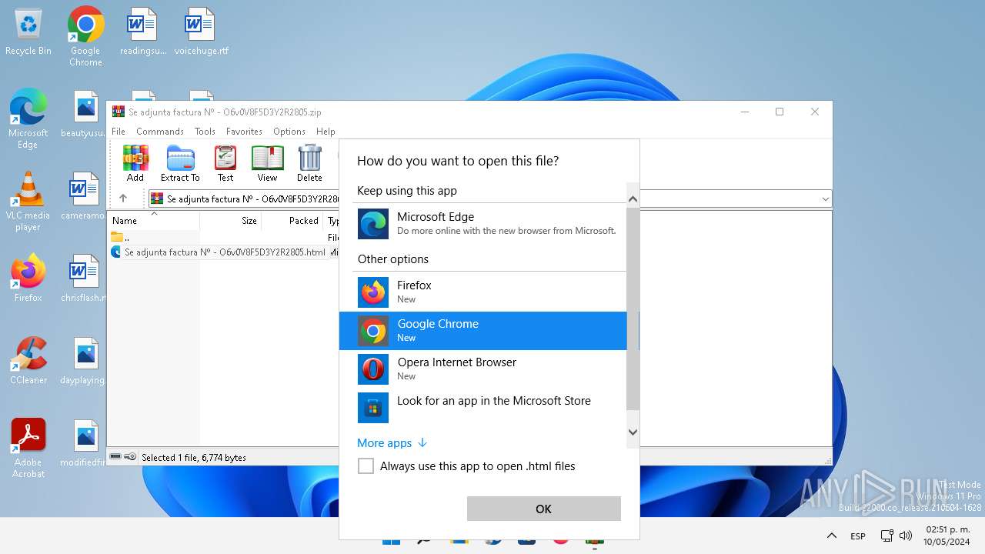Screen dimensions: 985x554
Task: Select Google Chrome as the opening app
Action: [483, 331]
